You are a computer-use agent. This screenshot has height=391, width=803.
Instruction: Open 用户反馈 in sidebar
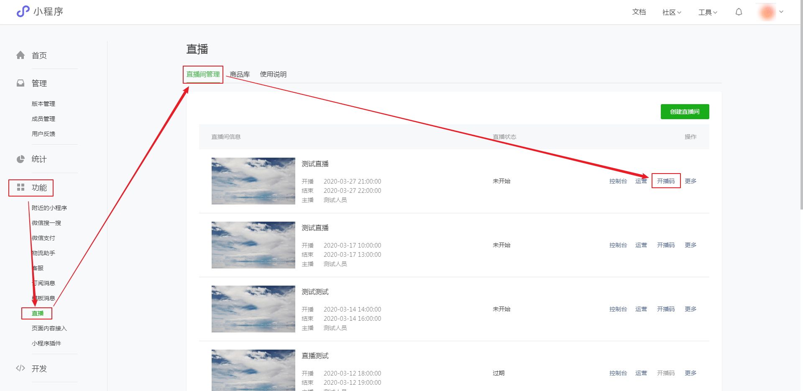pos(43,134)
